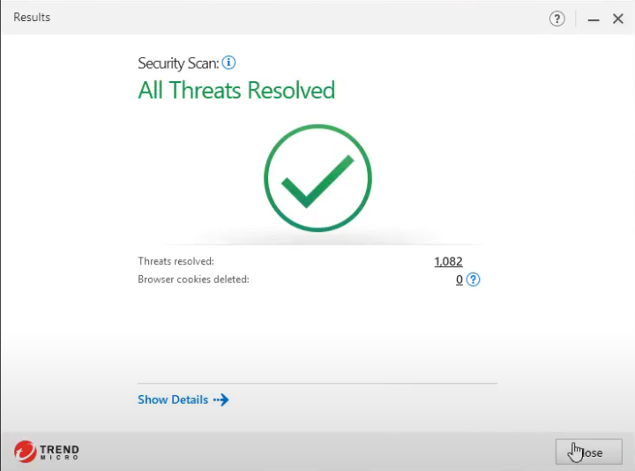This screenshot has height=471, width=635.
Task: Click the Security Scan label text
Action: pyautogui.click(x=178, y=63)
